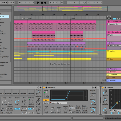The width and height of the screenshot is (121, 121).
Task: Unfold the A Reverb return track
Action: [x=108, y=69]
